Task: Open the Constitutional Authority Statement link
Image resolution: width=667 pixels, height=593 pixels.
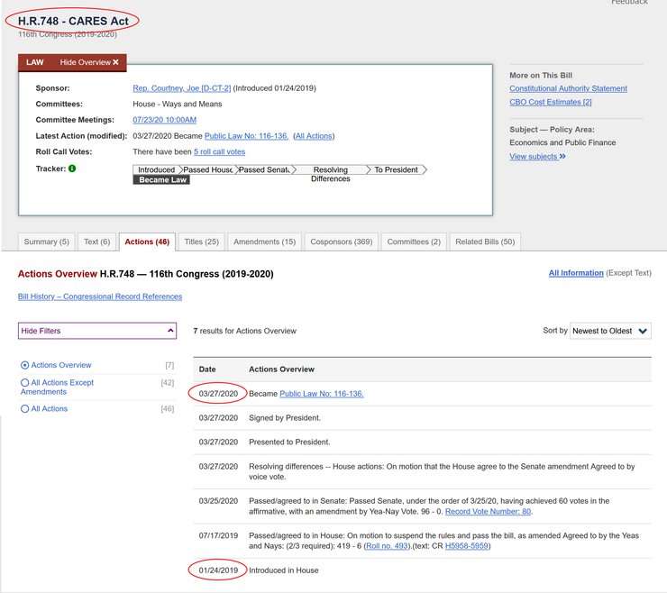Action: tap(569, 88)
